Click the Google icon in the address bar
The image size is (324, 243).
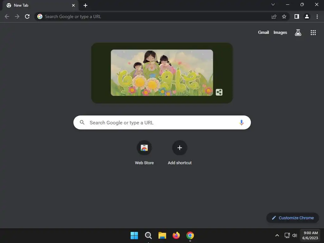[40, 16]
